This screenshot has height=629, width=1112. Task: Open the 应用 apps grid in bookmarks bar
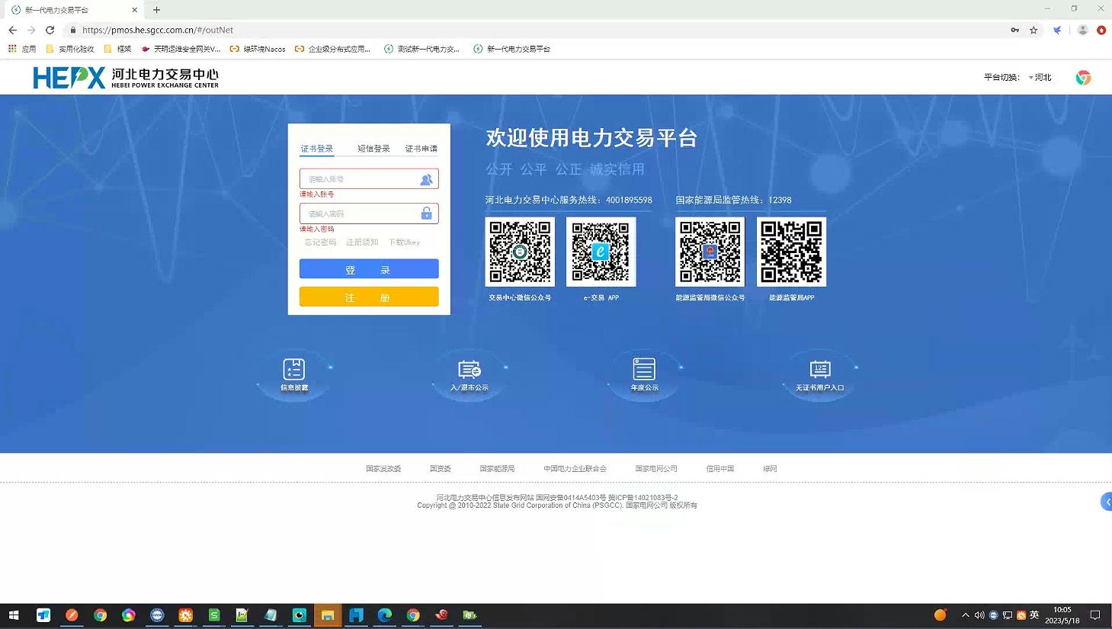click(22, 49)
